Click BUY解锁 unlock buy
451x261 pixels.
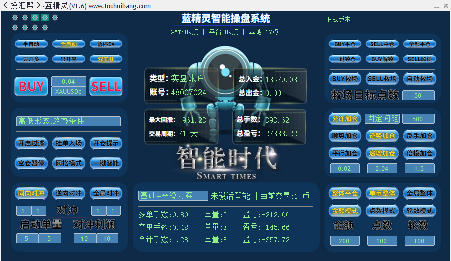coord(382,59)
